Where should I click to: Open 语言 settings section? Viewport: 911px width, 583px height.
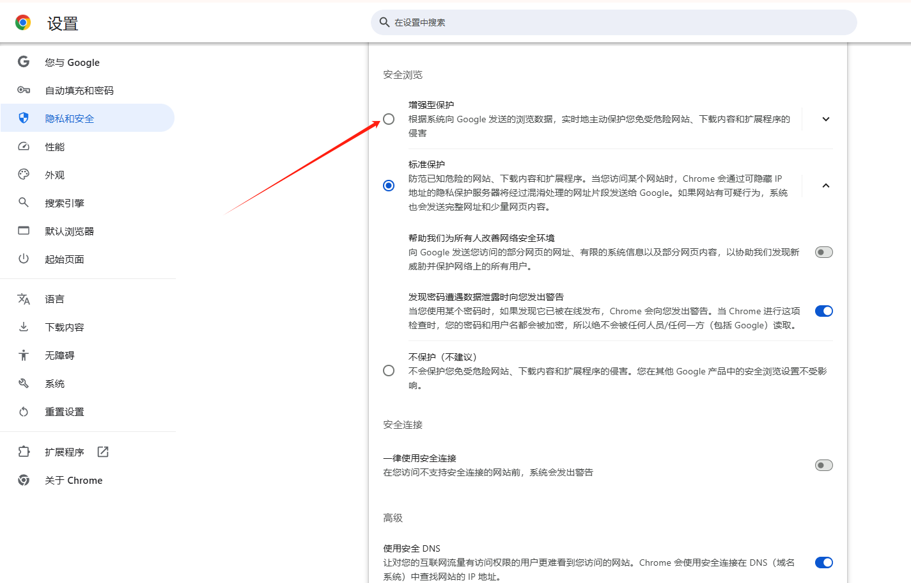[x=88, y=299]
